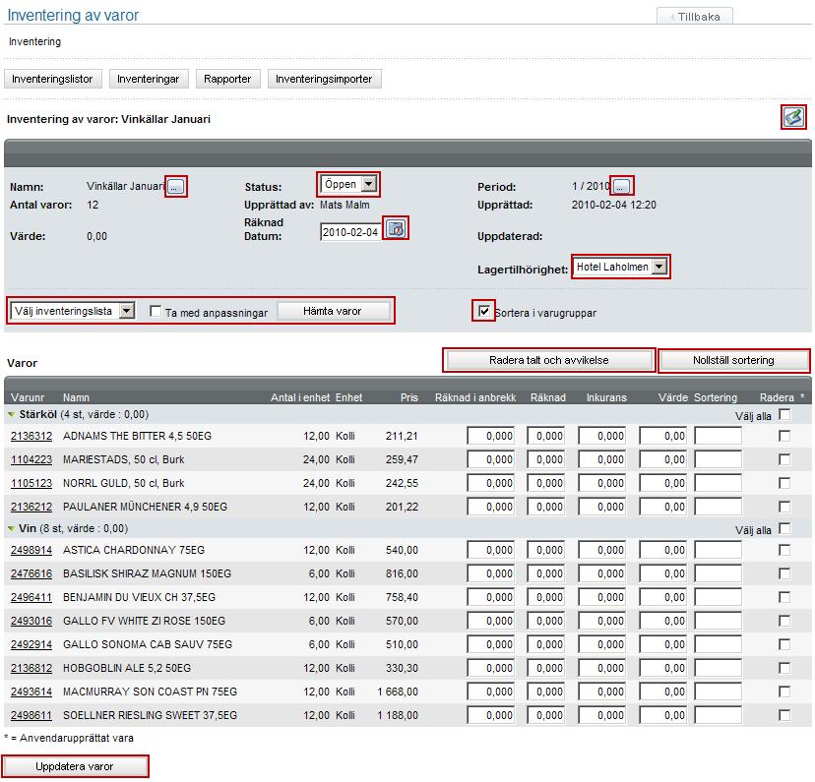The image size is (815, 782).
Task: Click Sortering field for BENJAMIN DU VIEUX
Action: [718, 597]
